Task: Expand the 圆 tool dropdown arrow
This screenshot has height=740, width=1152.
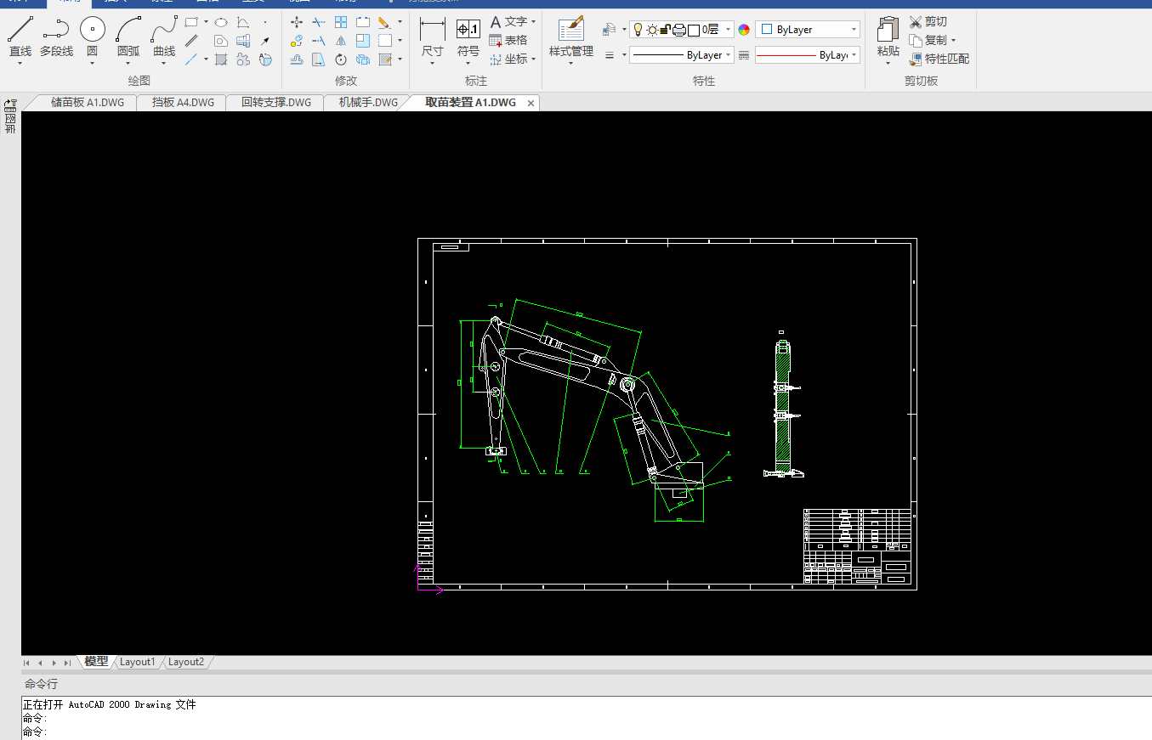Action: [x=93, y=63]
